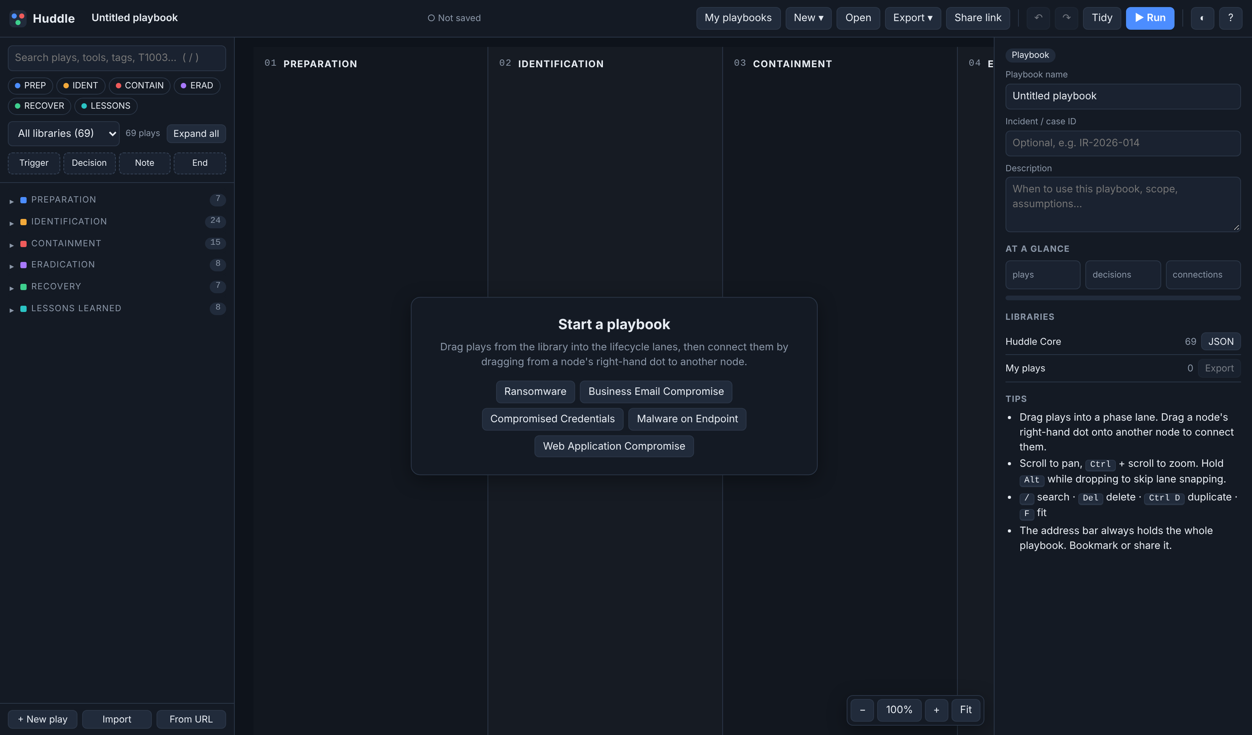The width and height of the screenshot is (1252, 735).
Task: Click the Search plays input field
Action: tap(117, 58)
